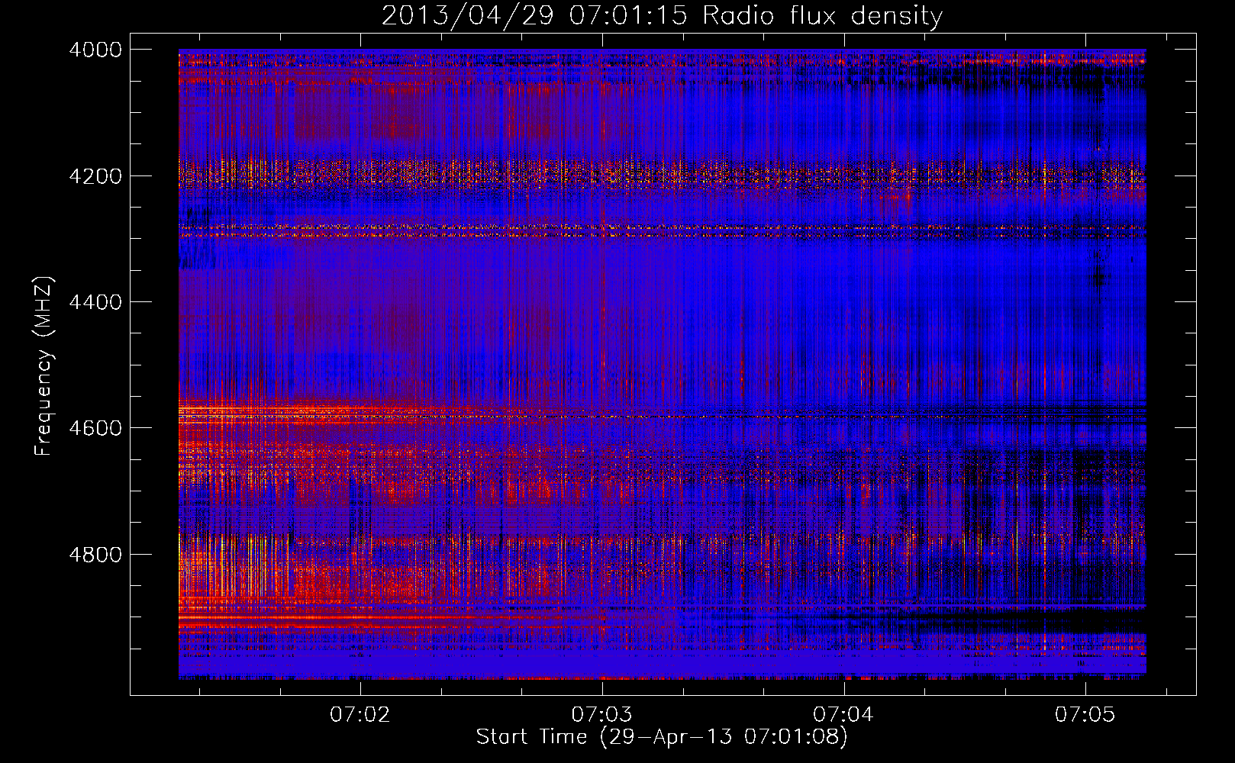The width and height of the screenshot is (1235, 763).
Task: Click the plot title "2013/04/29 07:01:15 Radio flux density"
Action: click(x=662, y=15)
